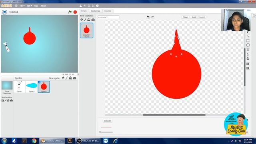256x144 pixels.
Task: Open the Tips menu item
Action: (x=36, y=6)
